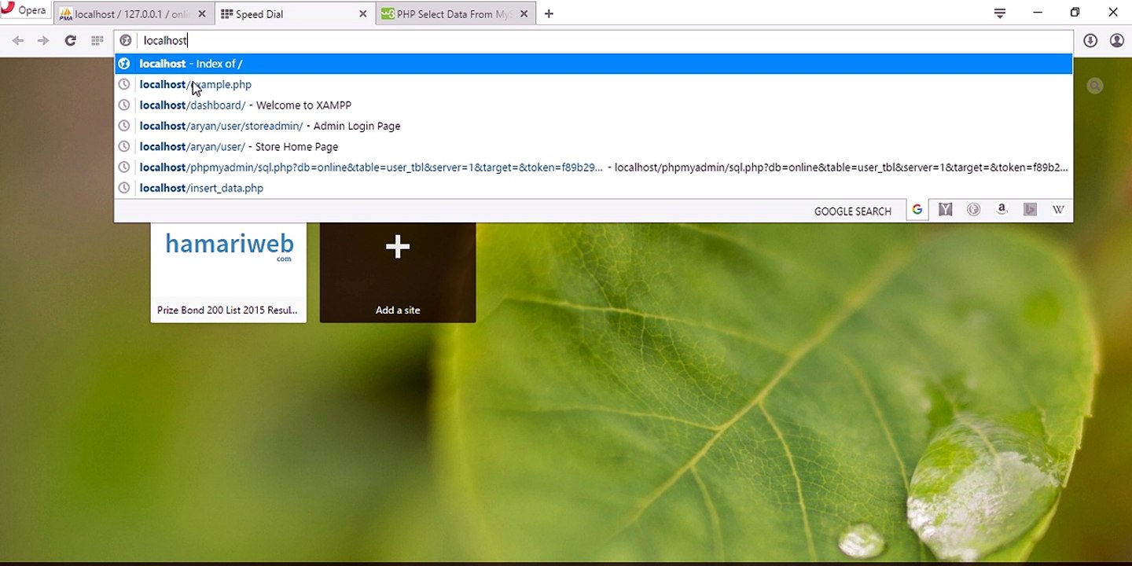
Task: Click the Add a site tile
Action: click(398, 272)
